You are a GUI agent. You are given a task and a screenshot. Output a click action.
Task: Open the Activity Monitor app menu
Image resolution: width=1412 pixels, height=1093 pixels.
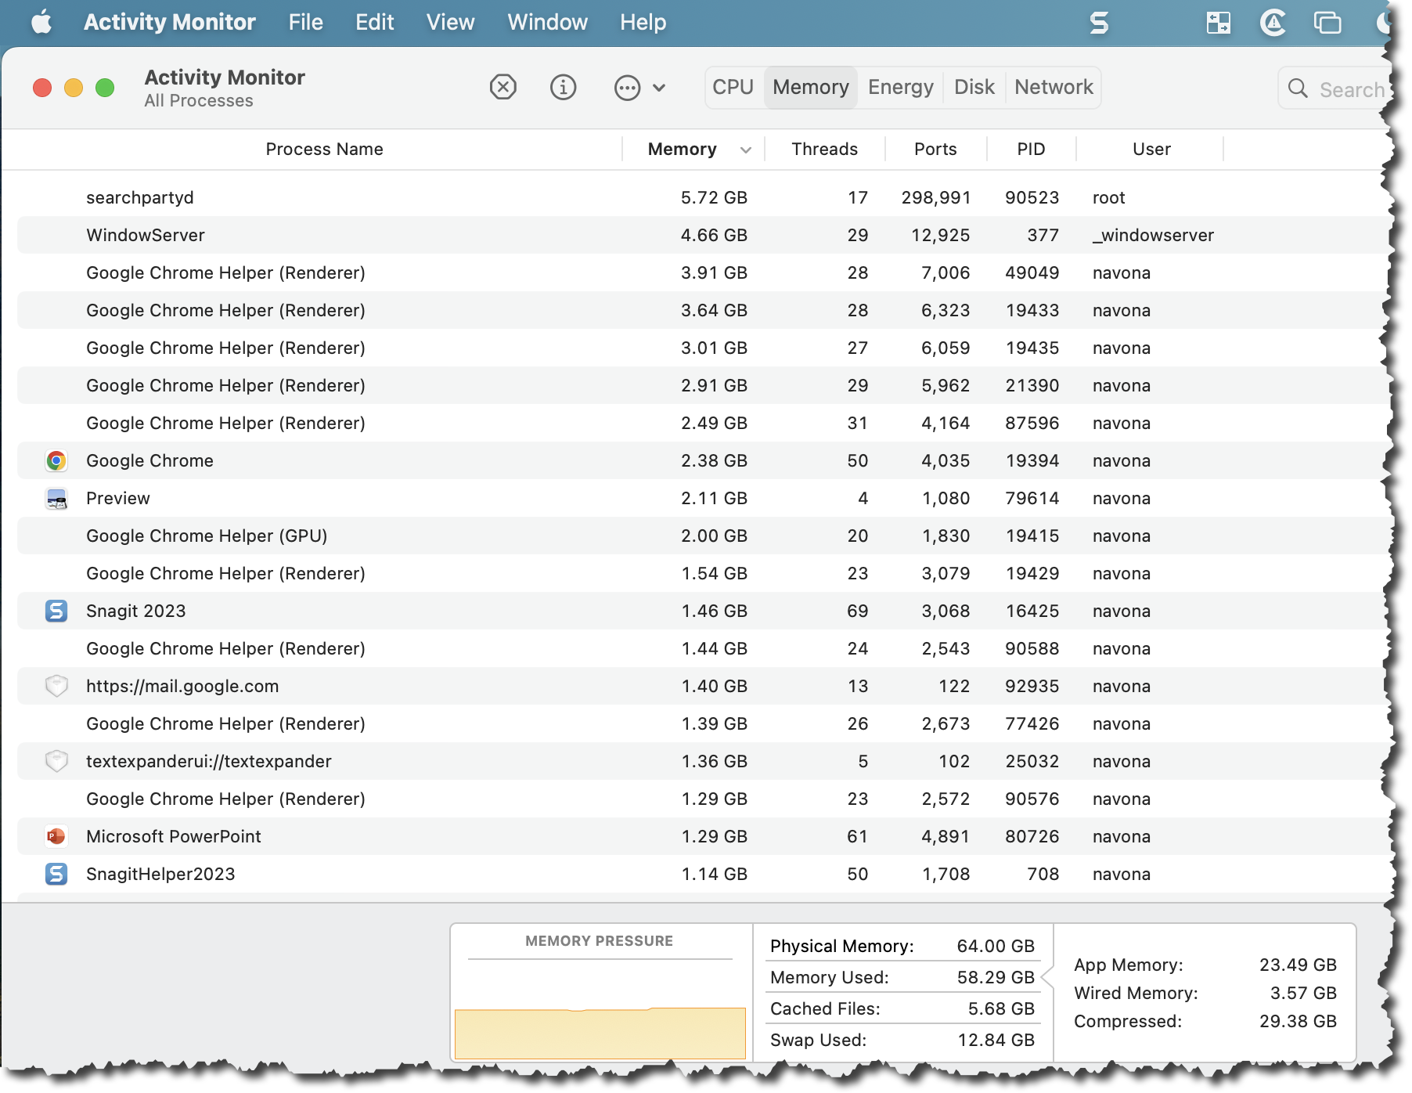(170, 22)
